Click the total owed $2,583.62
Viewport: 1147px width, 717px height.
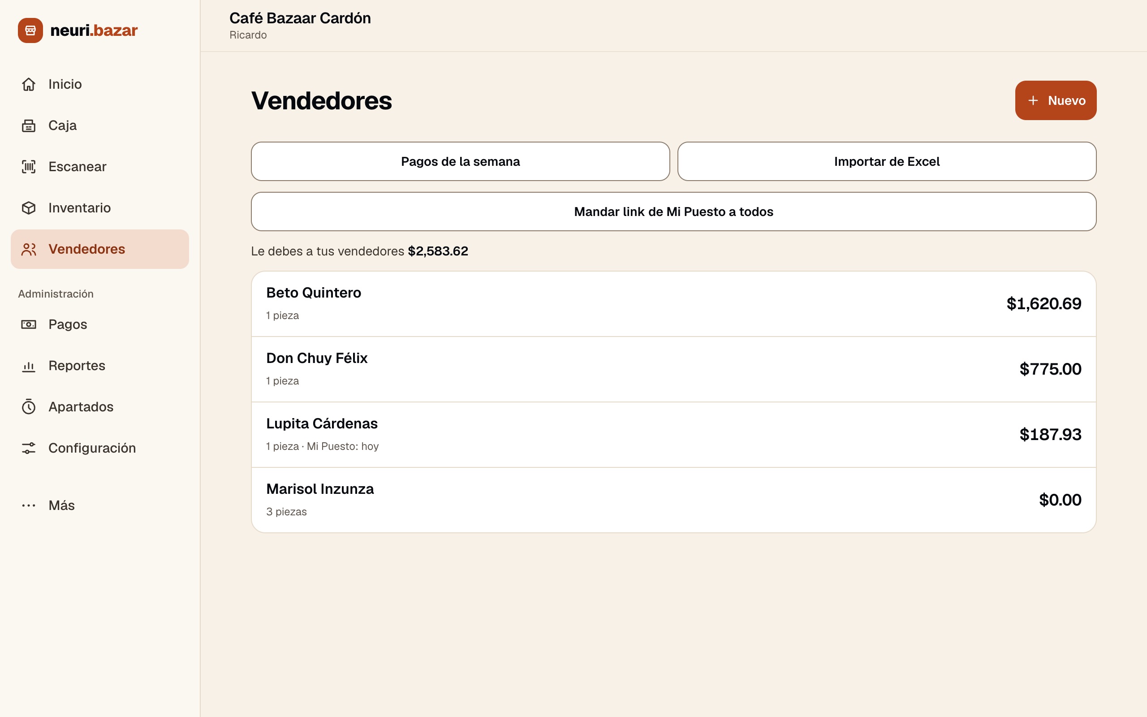pyautogui.click(x=438, y=251)
